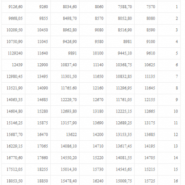
Task: Click the cell with value 14195
Action: point(146,146)
